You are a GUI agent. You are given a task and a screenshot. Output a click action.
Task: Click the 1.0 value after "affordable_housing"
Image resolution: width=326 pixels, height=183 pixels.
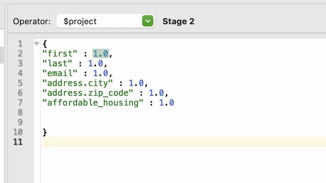pos(167,103)
